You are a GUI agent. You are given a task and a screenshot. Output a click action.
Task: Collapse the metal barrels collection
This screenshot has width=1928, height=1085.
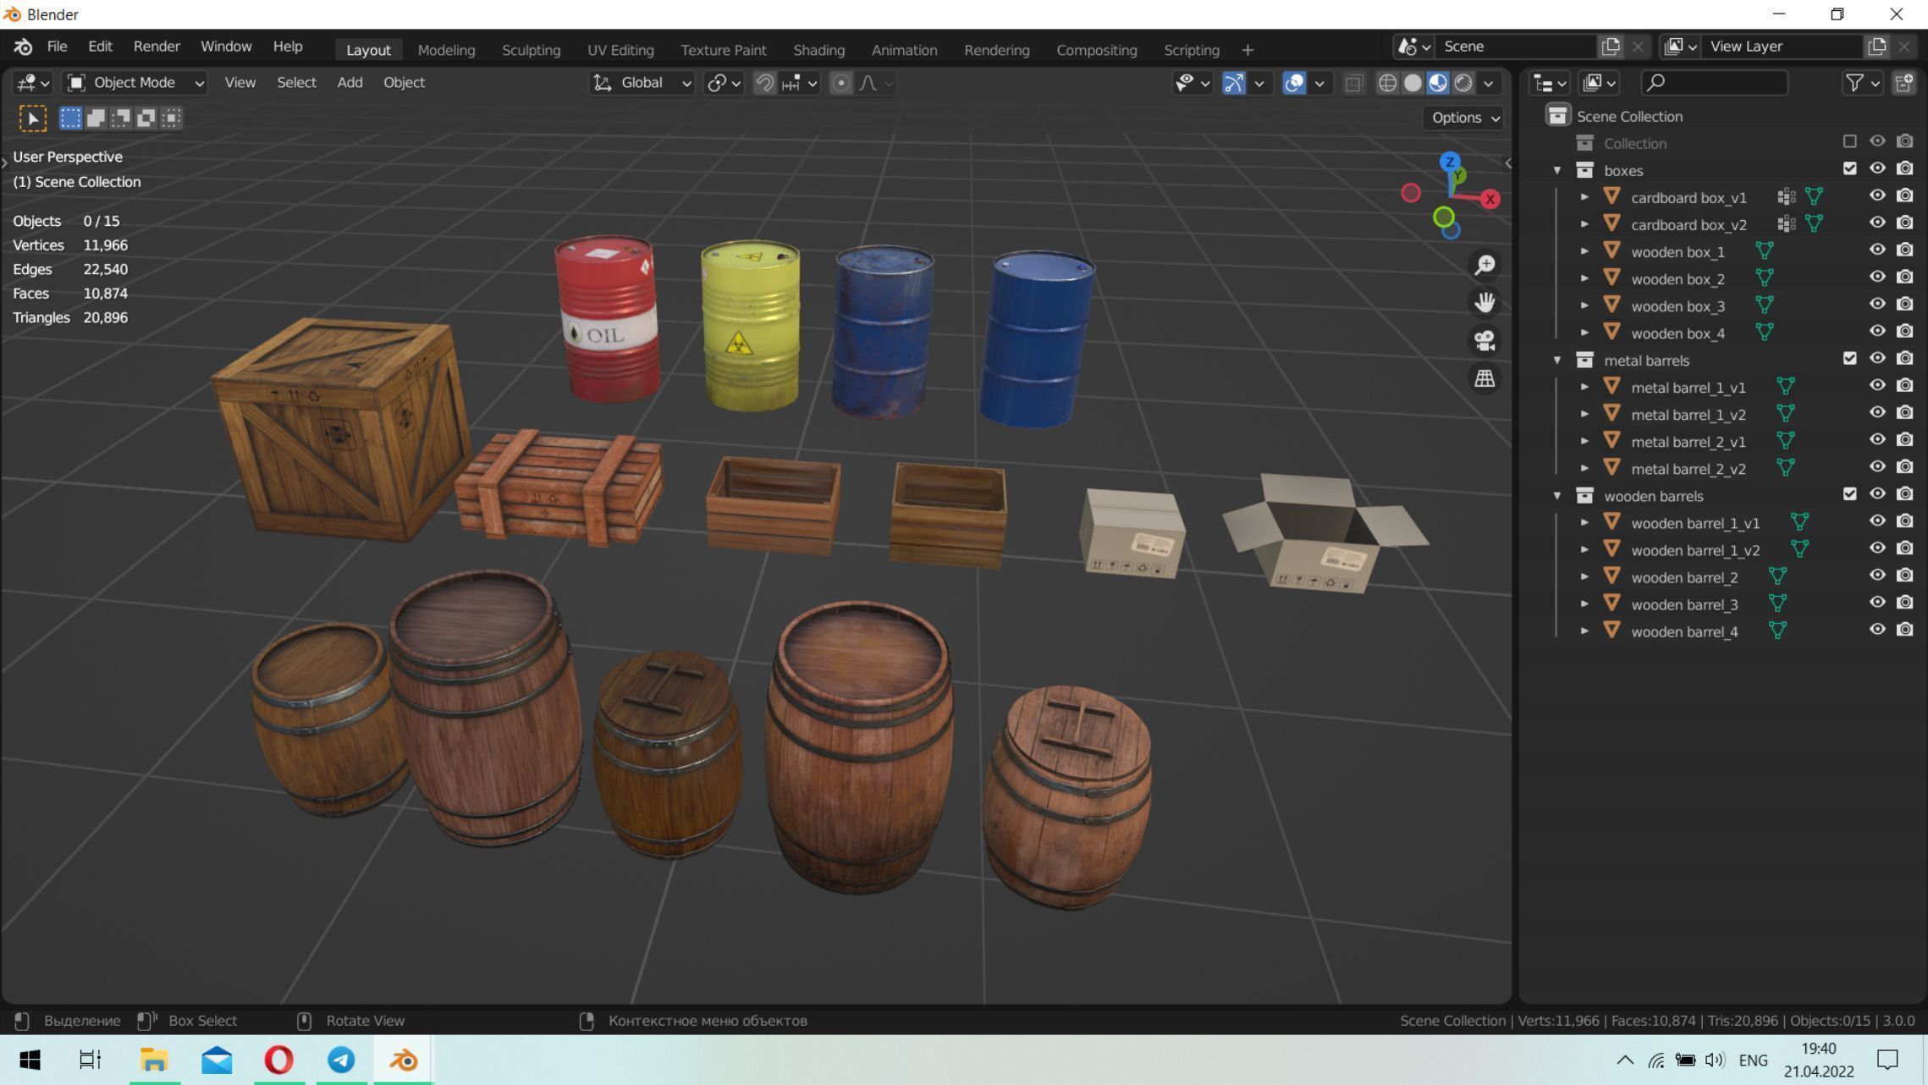pyautogui.click(x=1556, y=360)
